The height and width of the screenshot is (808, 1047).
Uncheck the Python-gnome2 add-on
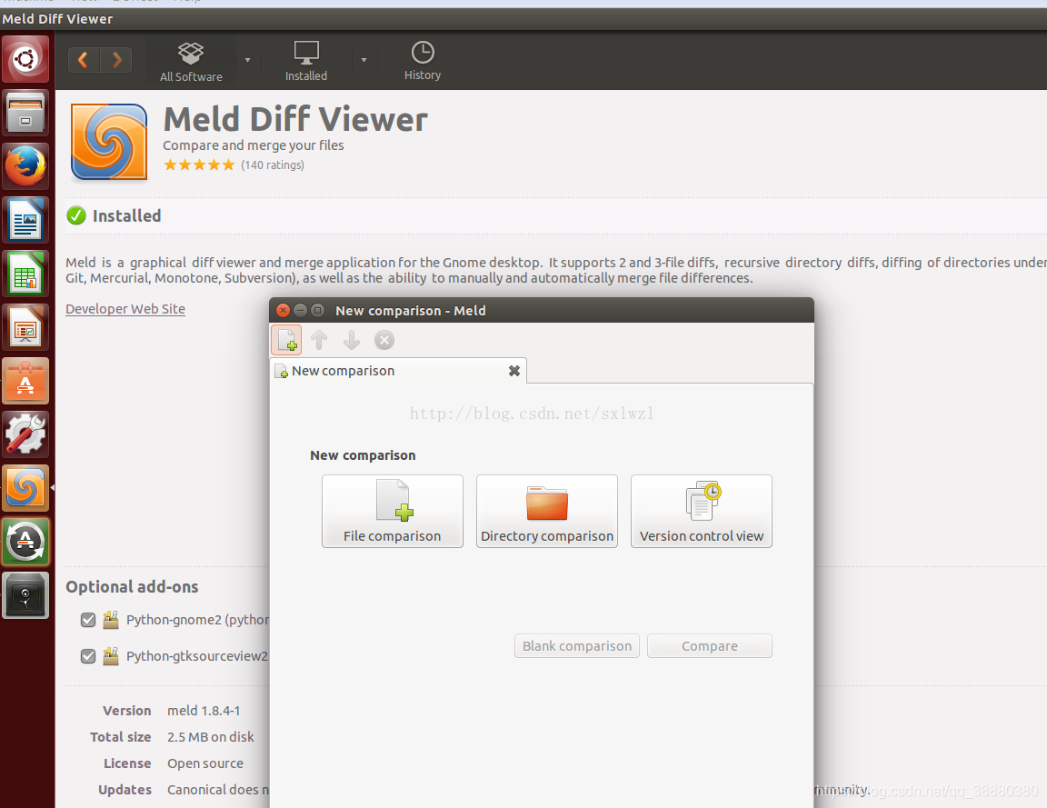[x=87, y=620]
